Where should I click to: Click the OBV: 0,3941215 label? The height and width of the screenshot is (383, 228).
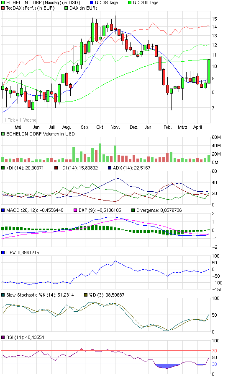(23, 253)
